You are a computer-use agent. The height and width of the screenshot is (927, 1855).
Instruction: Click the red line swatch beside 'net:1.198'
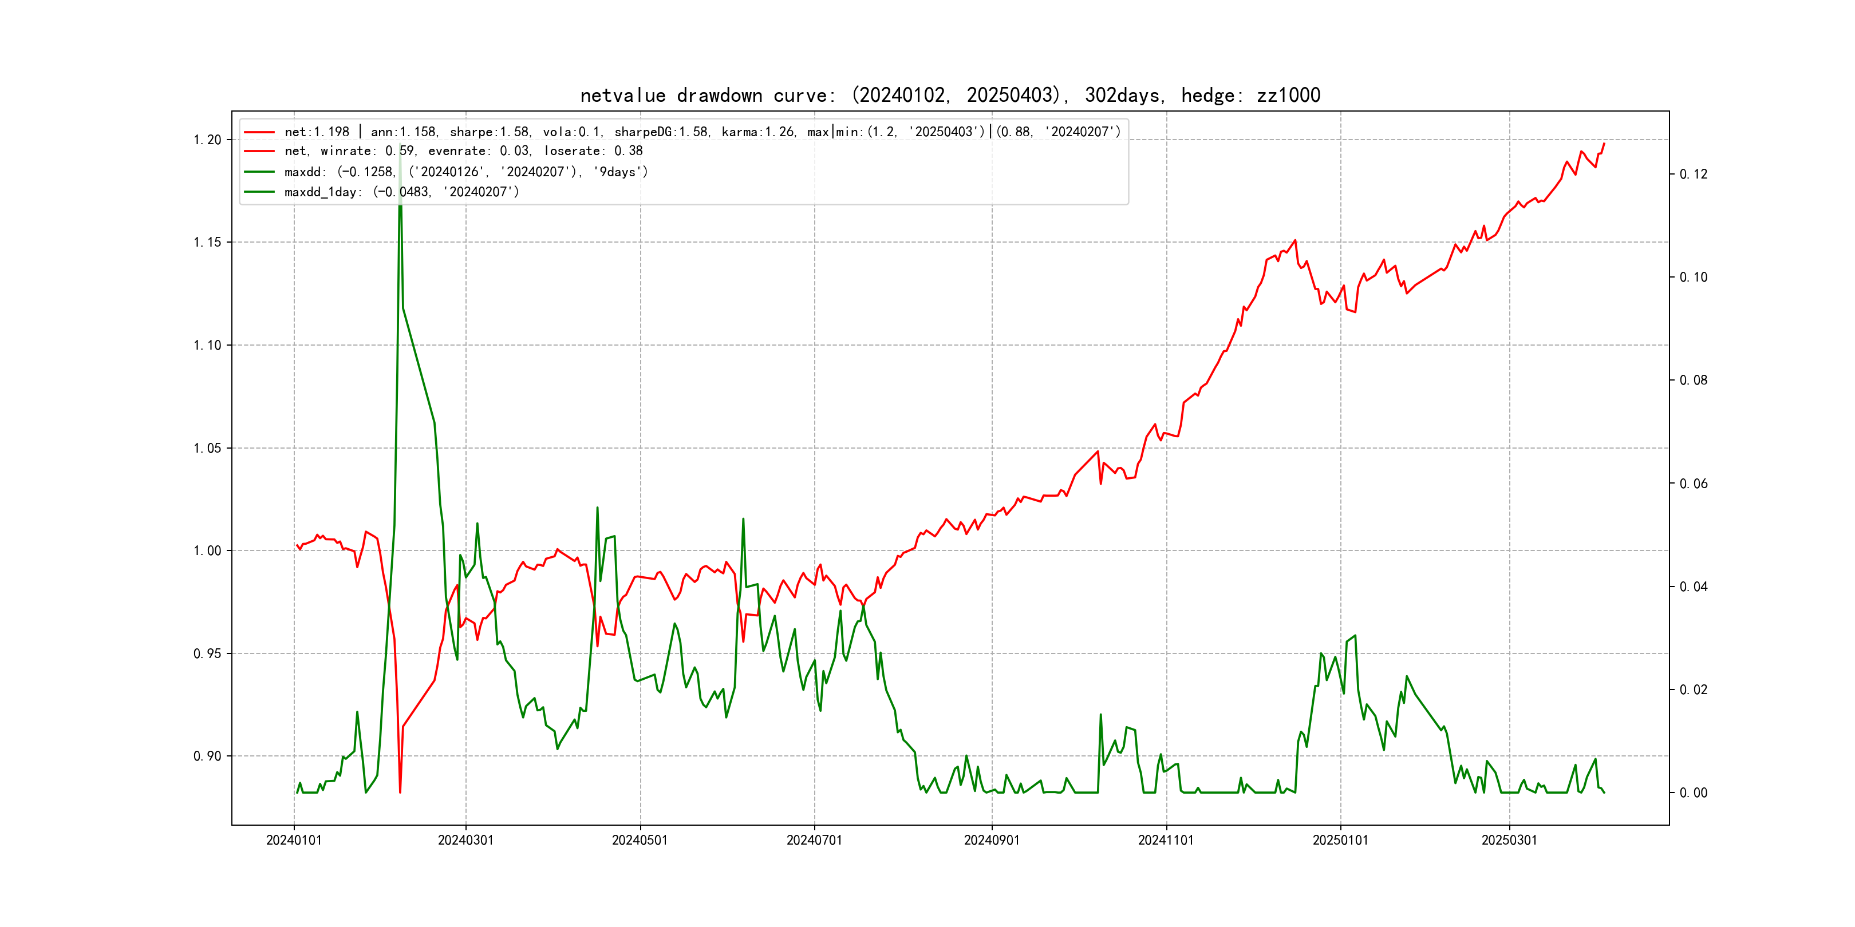(x=259, y=132)
